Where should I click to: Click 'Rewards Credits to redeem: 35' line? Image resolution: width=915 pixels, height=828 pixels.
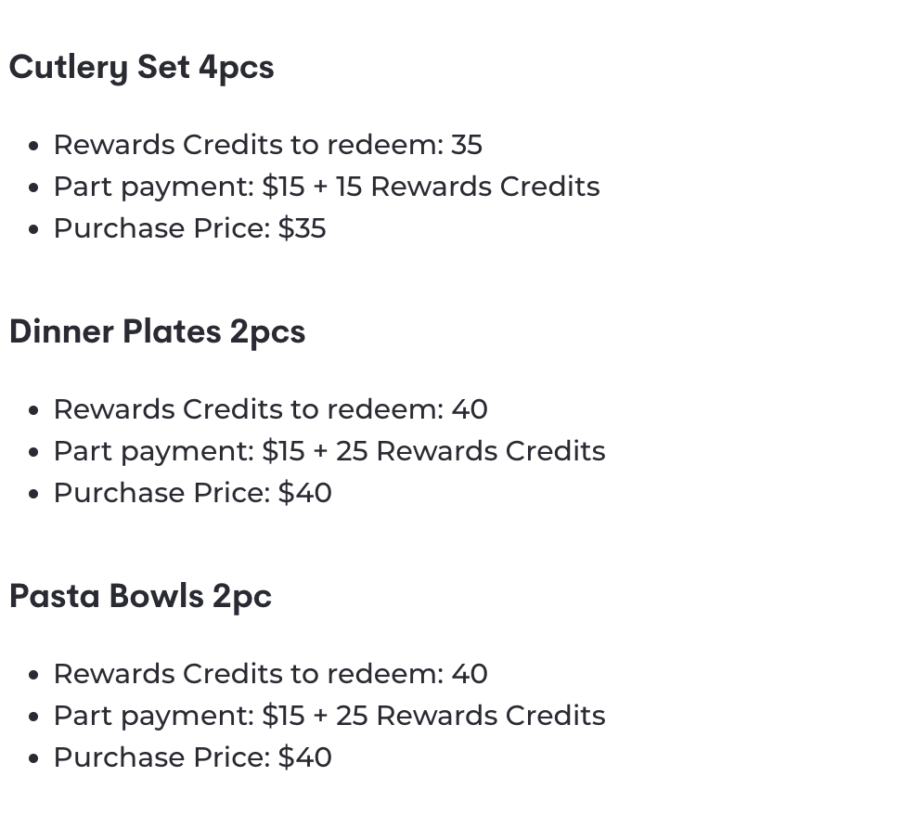(x=268, y=145)
